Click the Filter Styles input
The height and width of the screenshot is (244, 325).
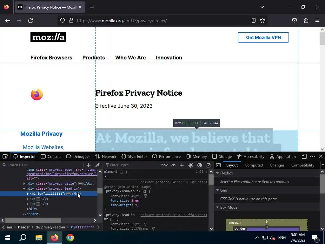(132, 165)
